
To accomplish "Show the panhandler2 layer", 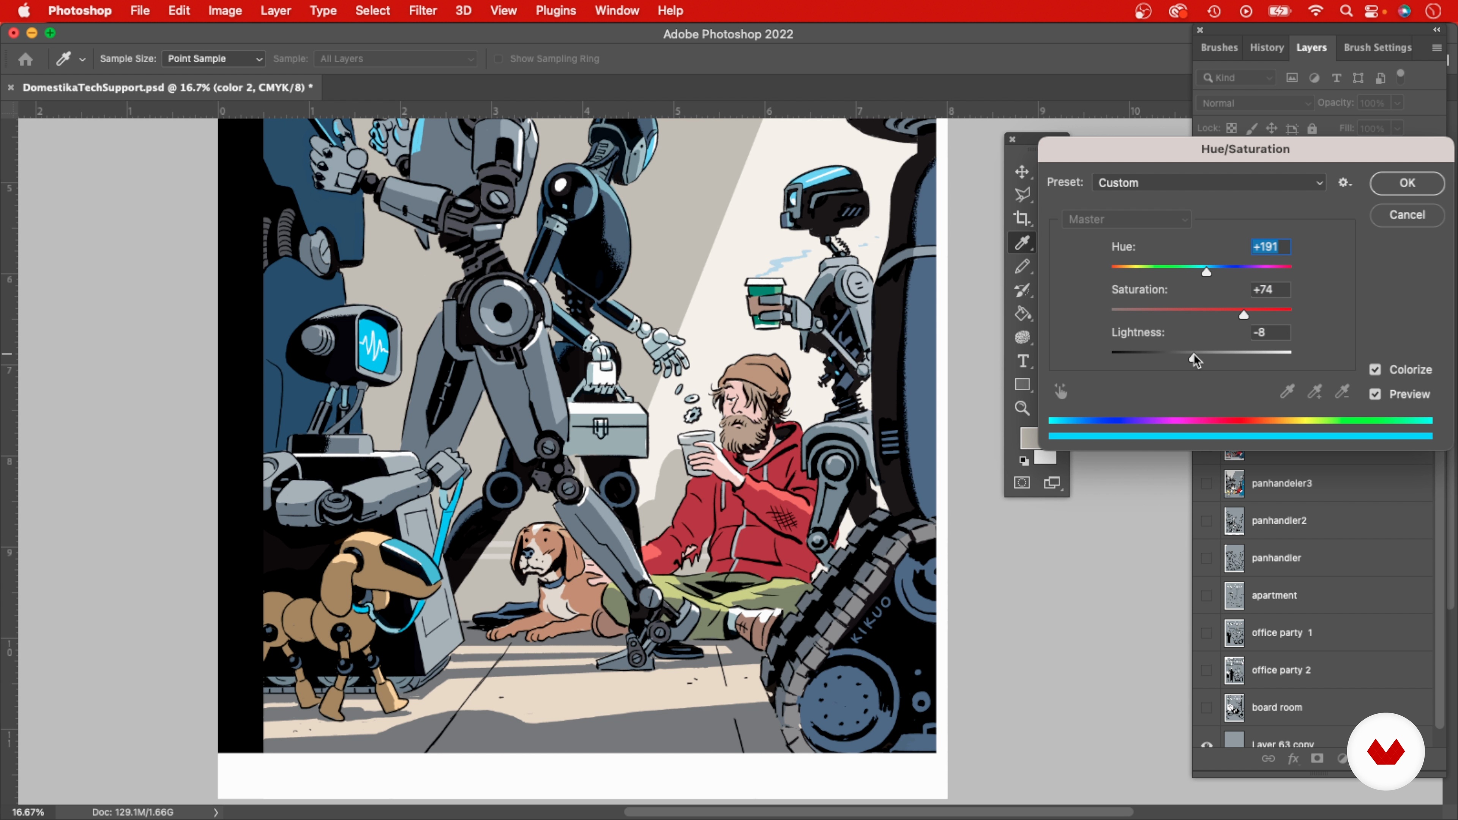I will click(1206, 520).
